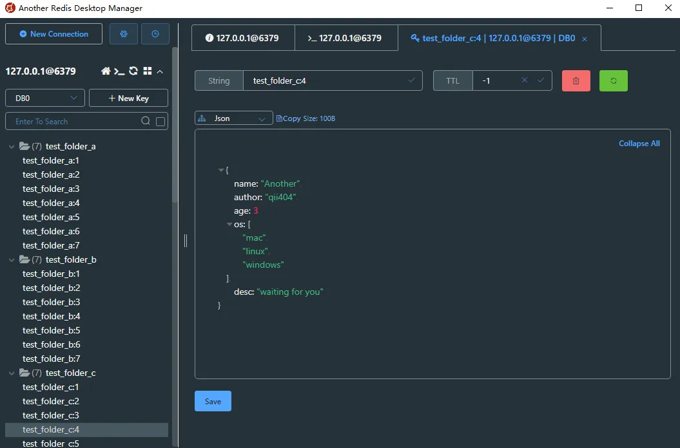This screenshot has width=680, height=448.
Task: Delete the key with the red trash button
Action: click(576, 80)
